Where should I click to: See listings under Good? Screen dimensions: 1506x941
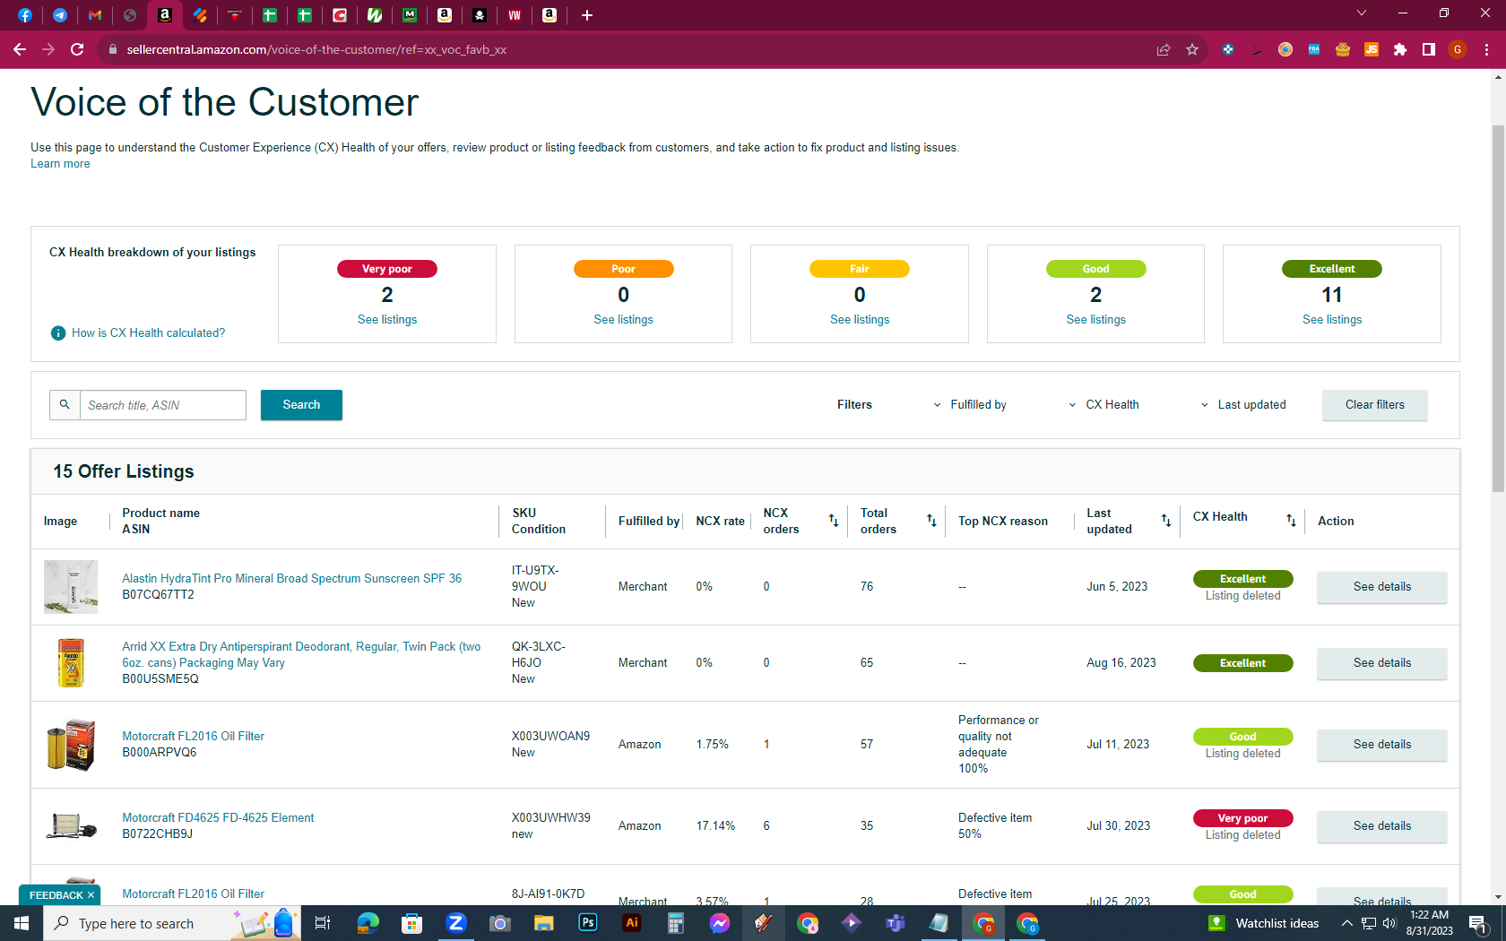pos(1095,320)
